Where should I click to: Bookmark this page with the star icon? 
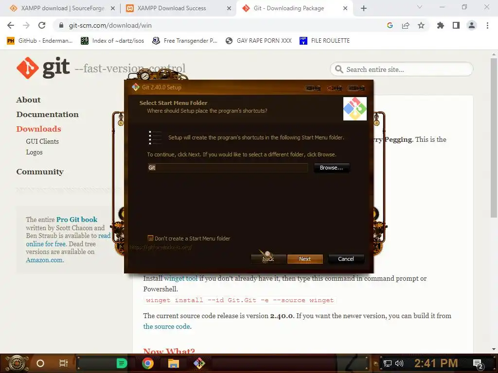pyautogui.click(x=421, y=25)
